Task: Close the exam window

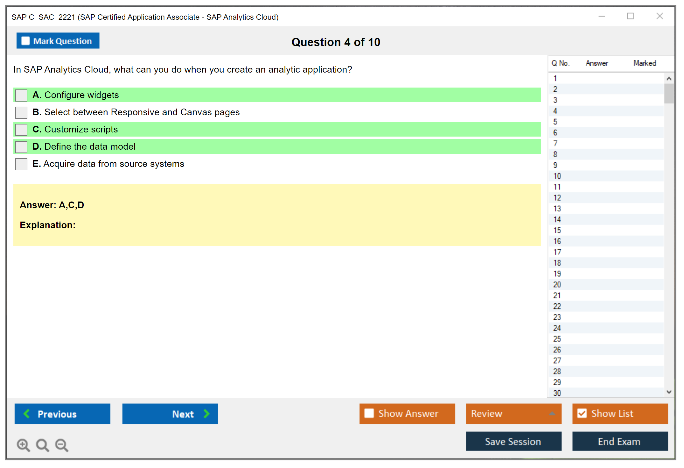Action: click(x=660, y=16)
